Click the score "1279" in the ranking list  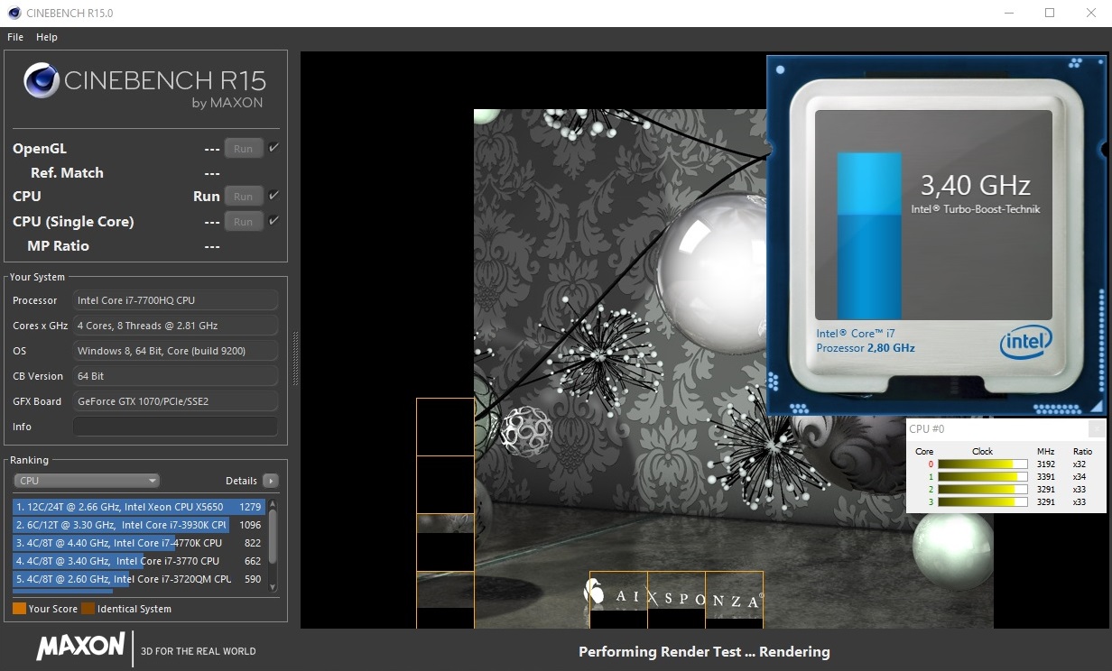[x=250, y=507]
